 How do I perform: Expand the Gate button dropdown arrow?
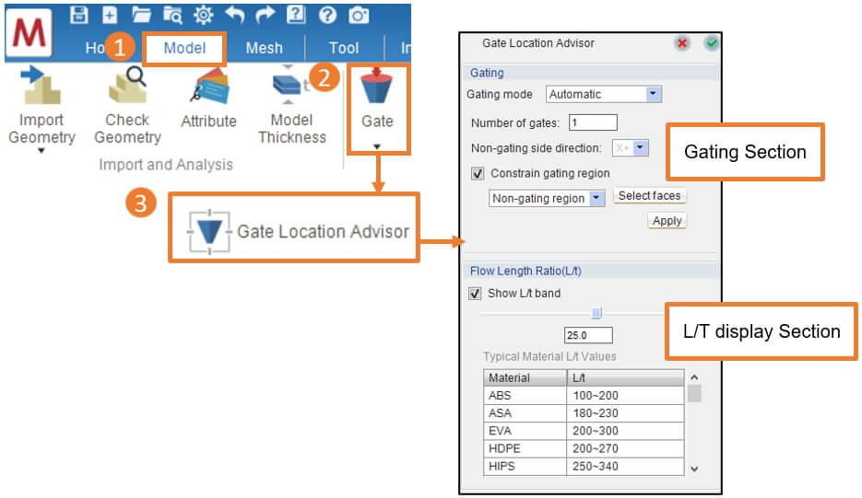coord(377,146)
